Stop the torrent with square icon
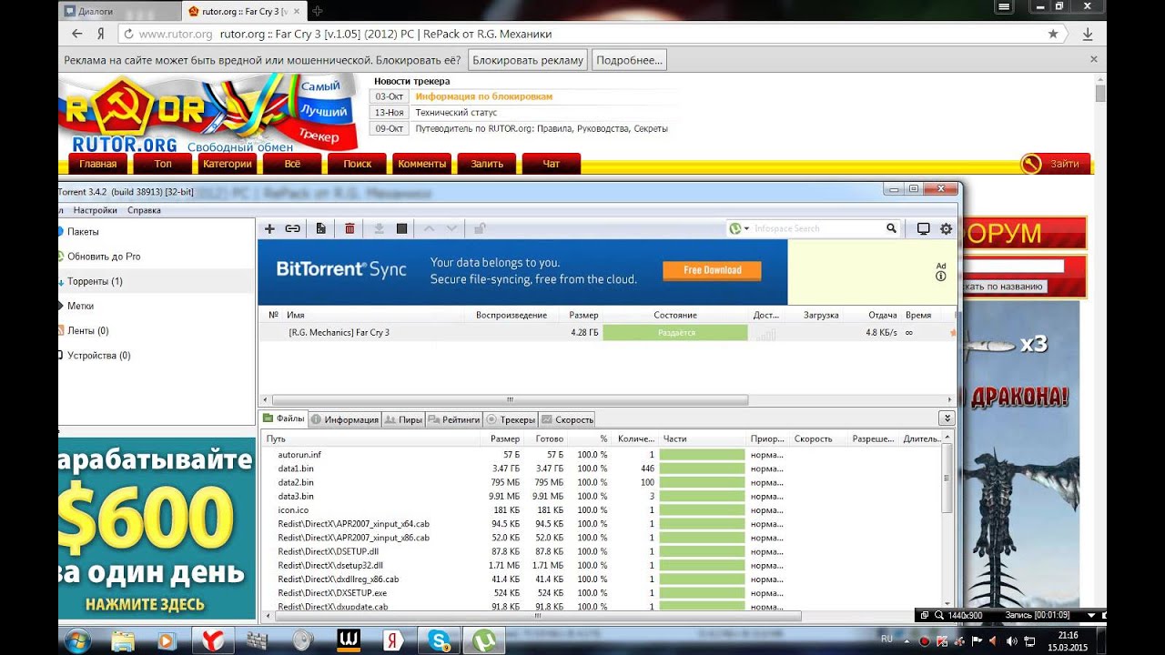This screenshot has width=1165, height=655. [x=401, y=228]
